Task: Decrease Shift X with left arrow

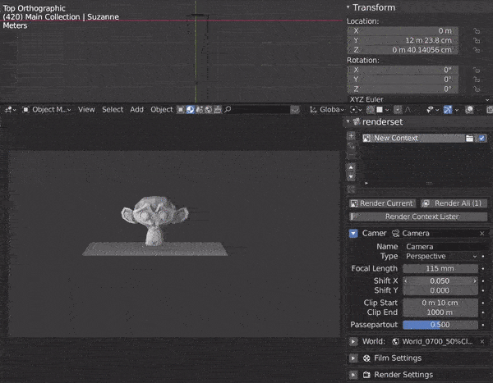Action: 406,281
